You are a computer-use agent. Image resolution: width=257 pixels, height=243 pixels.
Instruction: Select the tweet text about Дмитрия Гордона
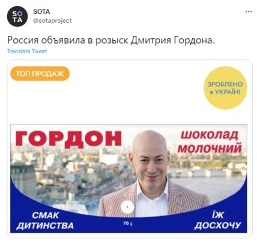point(111,40)
